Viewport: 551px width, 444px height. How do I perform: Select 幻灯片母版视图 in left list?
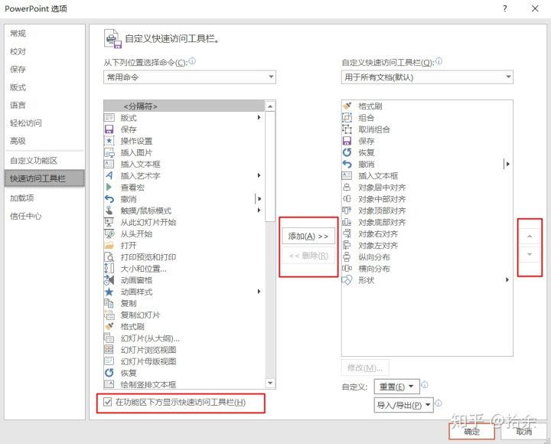[x=184, y=361]
